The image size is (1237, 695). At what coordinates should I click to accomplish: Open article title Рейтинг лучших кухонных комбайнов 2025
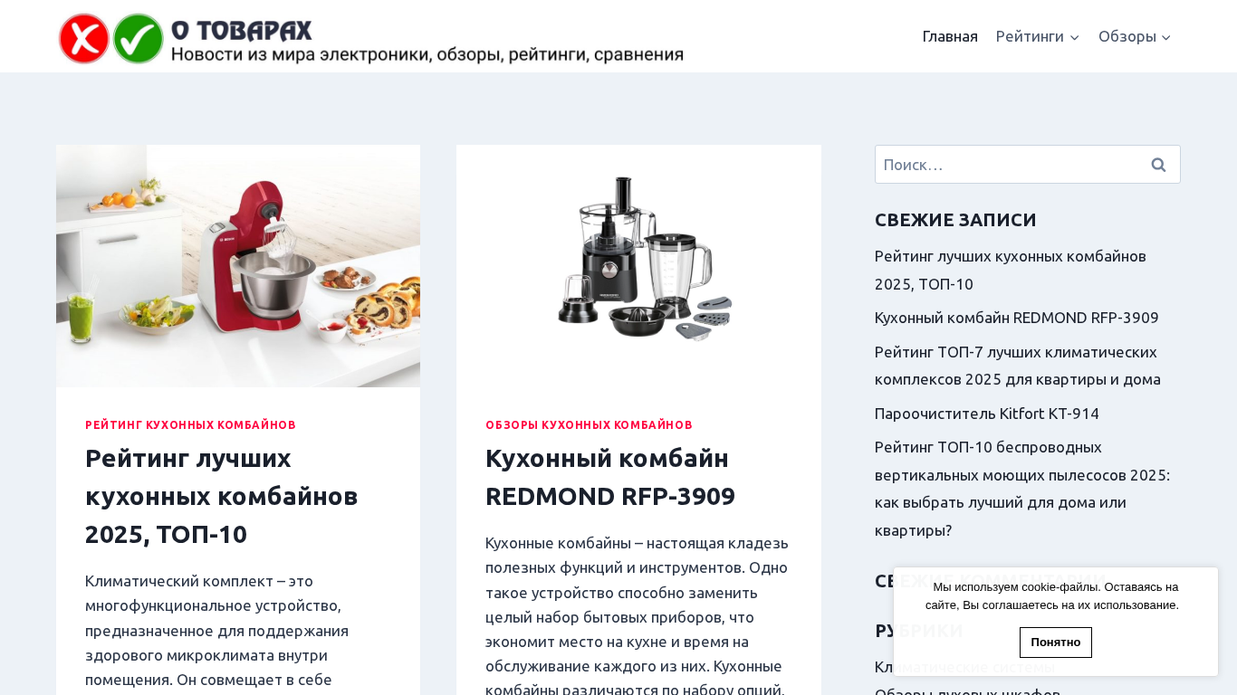[222, 496]
